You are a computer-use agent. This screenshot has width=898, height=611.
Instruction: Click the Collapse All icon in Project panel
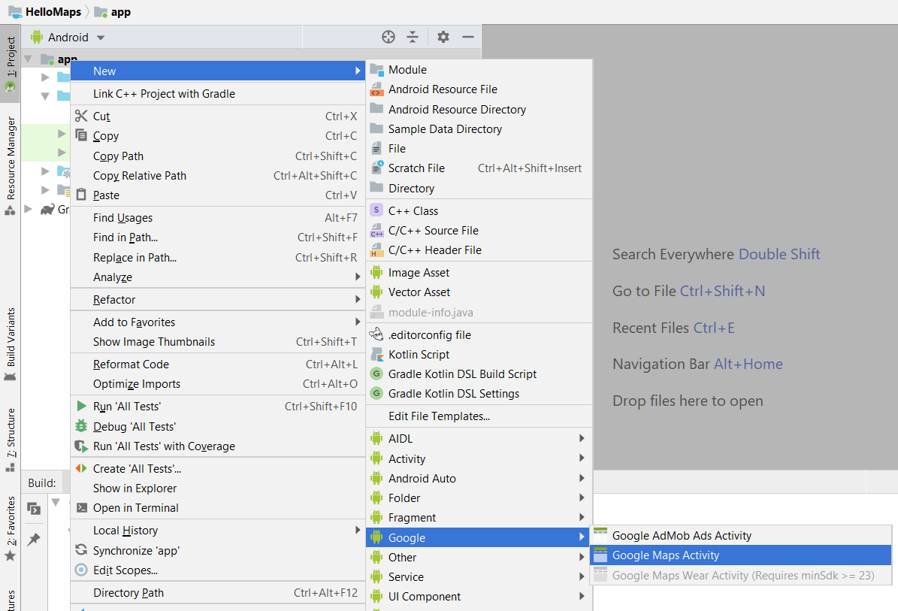click(413, 38)
